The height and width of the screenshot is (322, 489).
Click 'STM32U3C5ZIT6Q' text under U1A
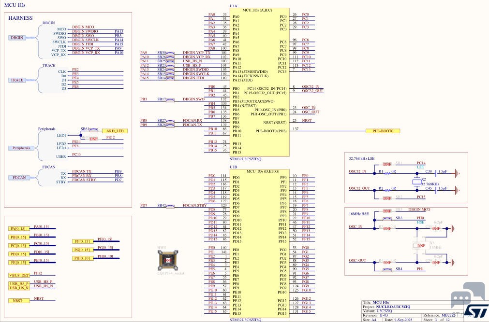coord(245,159)
